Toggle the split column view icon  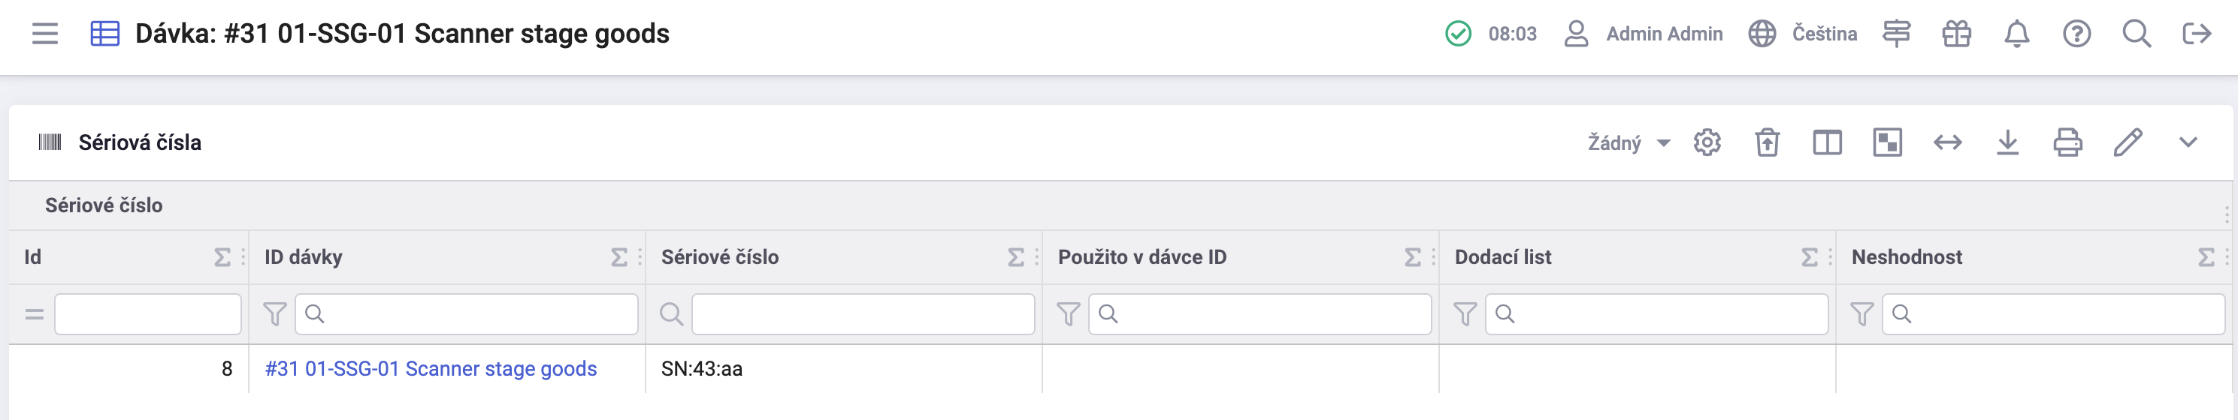point(1827,142)
